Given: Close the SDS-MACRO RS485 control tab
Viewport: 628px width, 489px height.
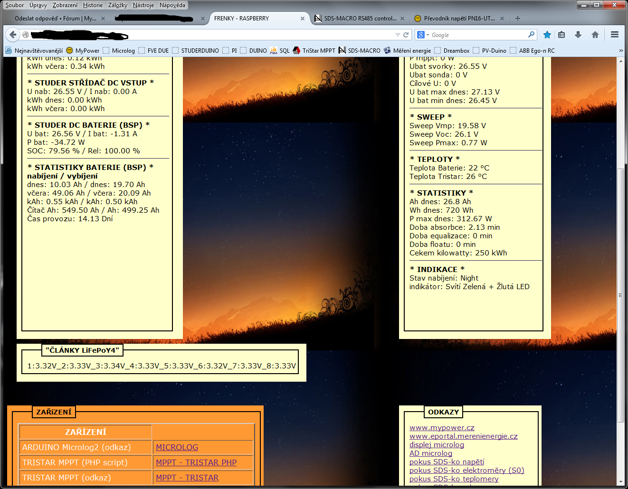Looking at the screenshot, I should pyautogui.click(x=402, y=19).
